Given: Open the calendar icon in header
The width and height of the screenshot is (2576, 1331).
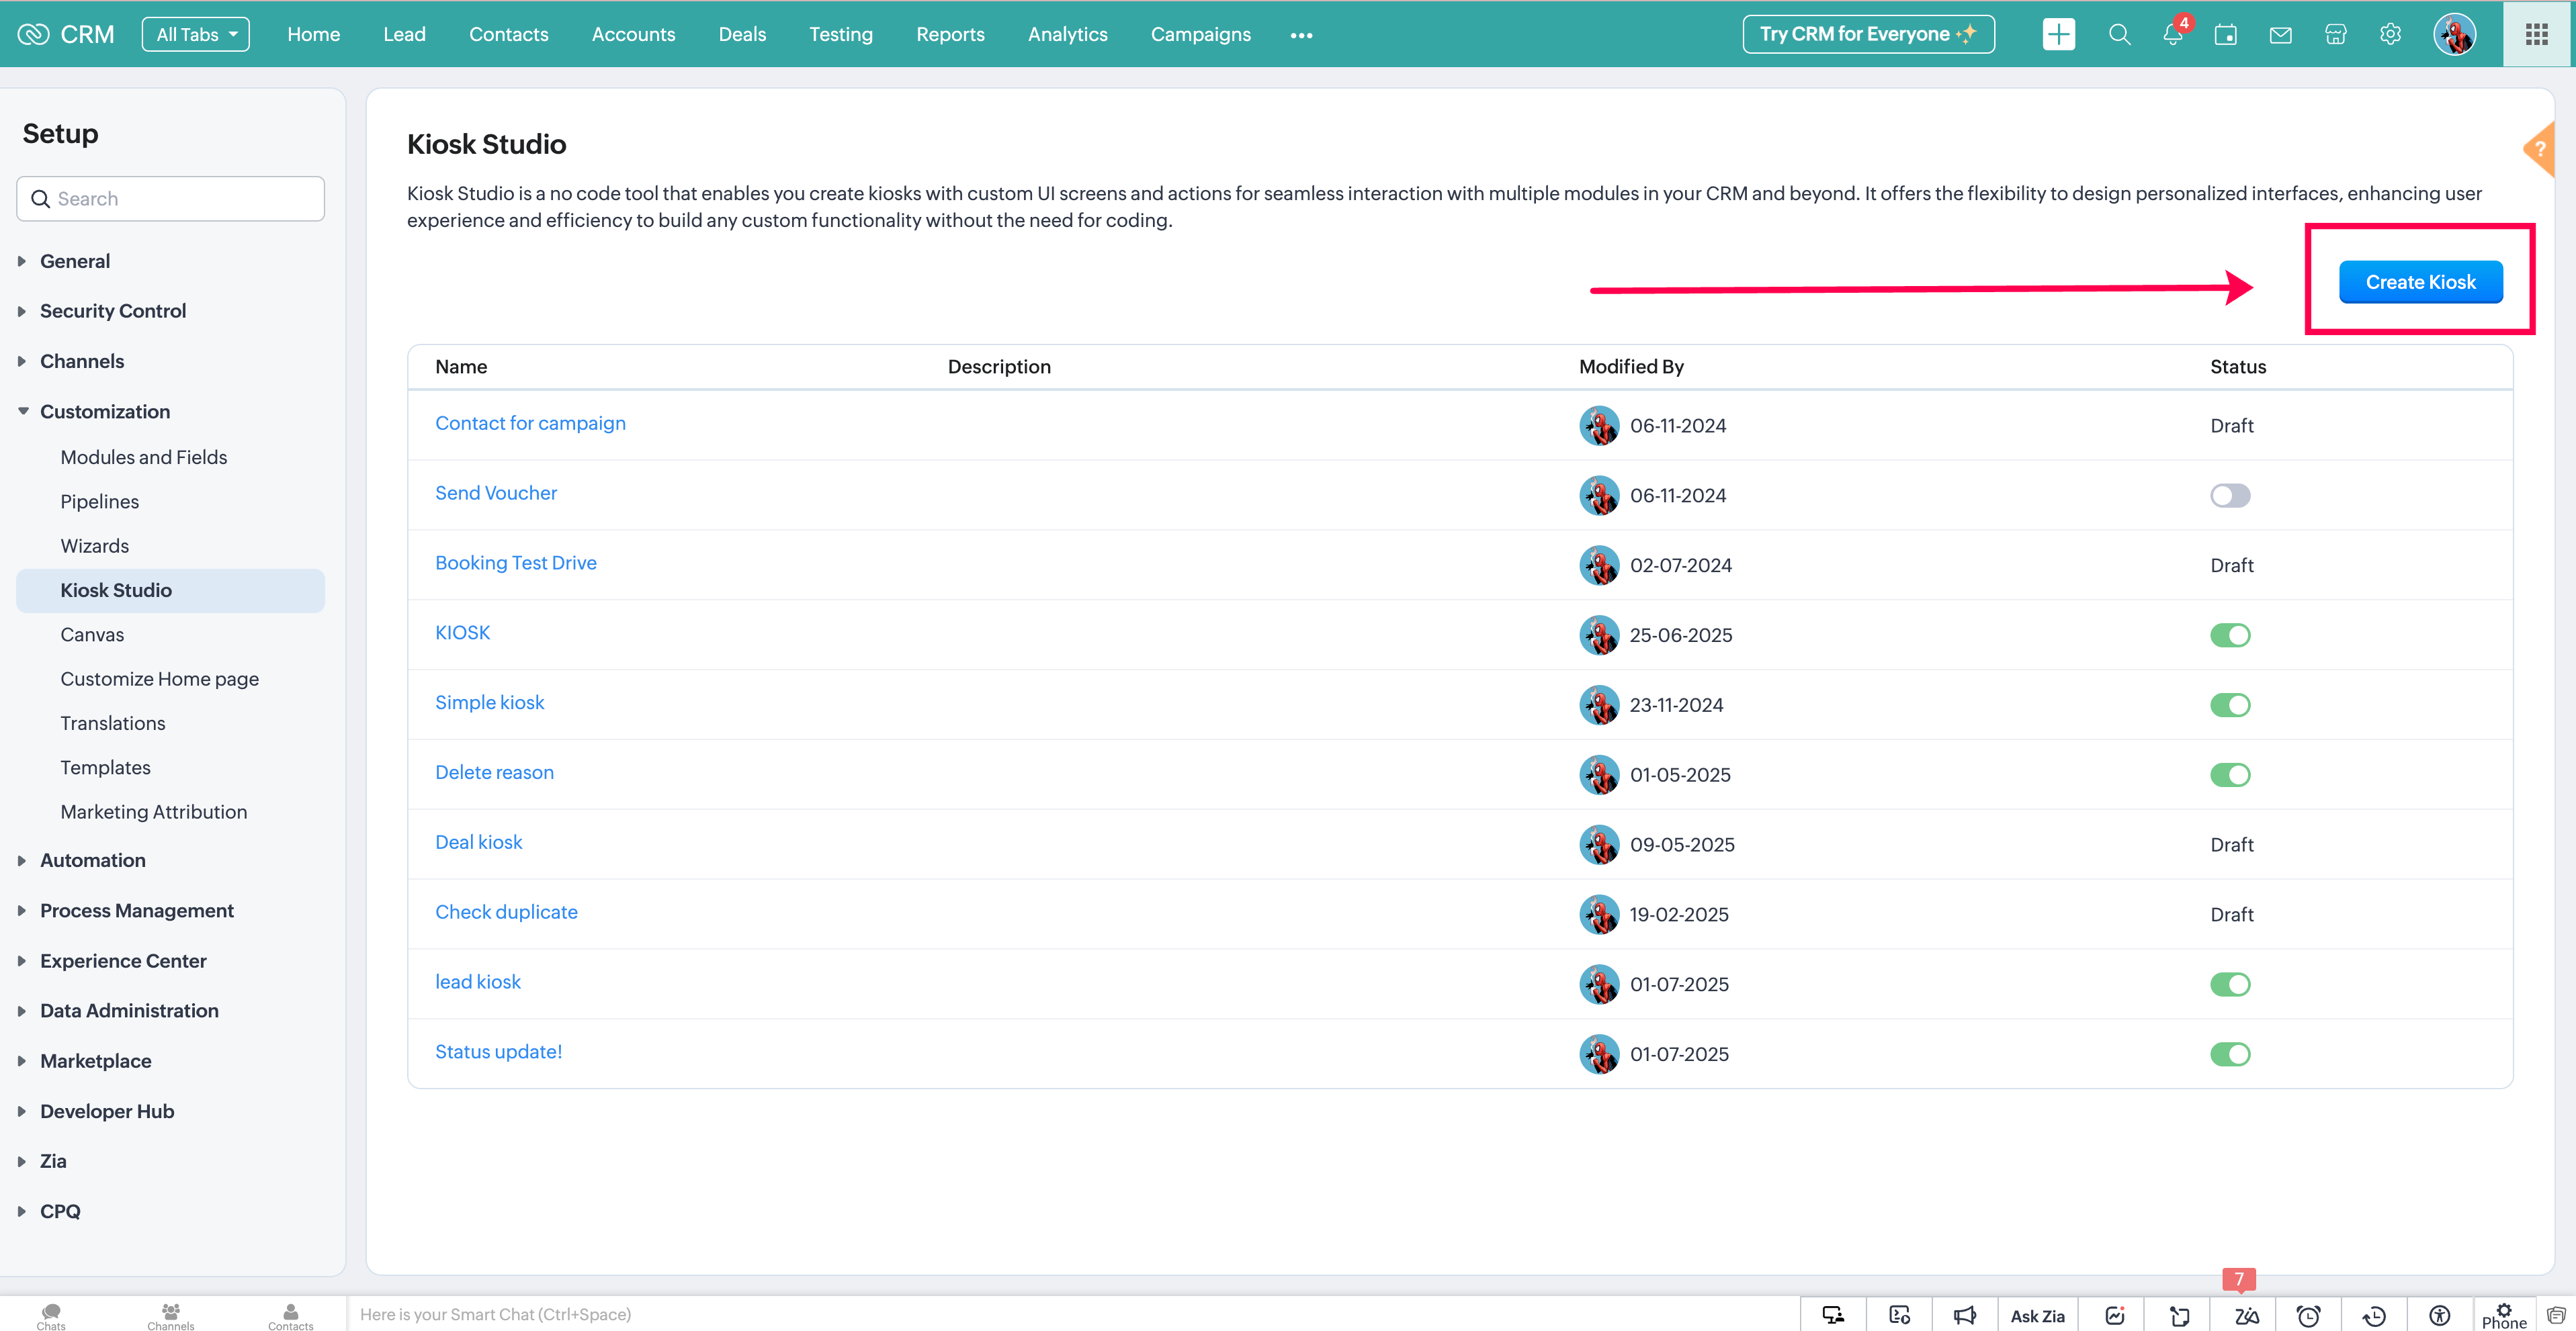Looking at the screenshot, I should 2225,35.
